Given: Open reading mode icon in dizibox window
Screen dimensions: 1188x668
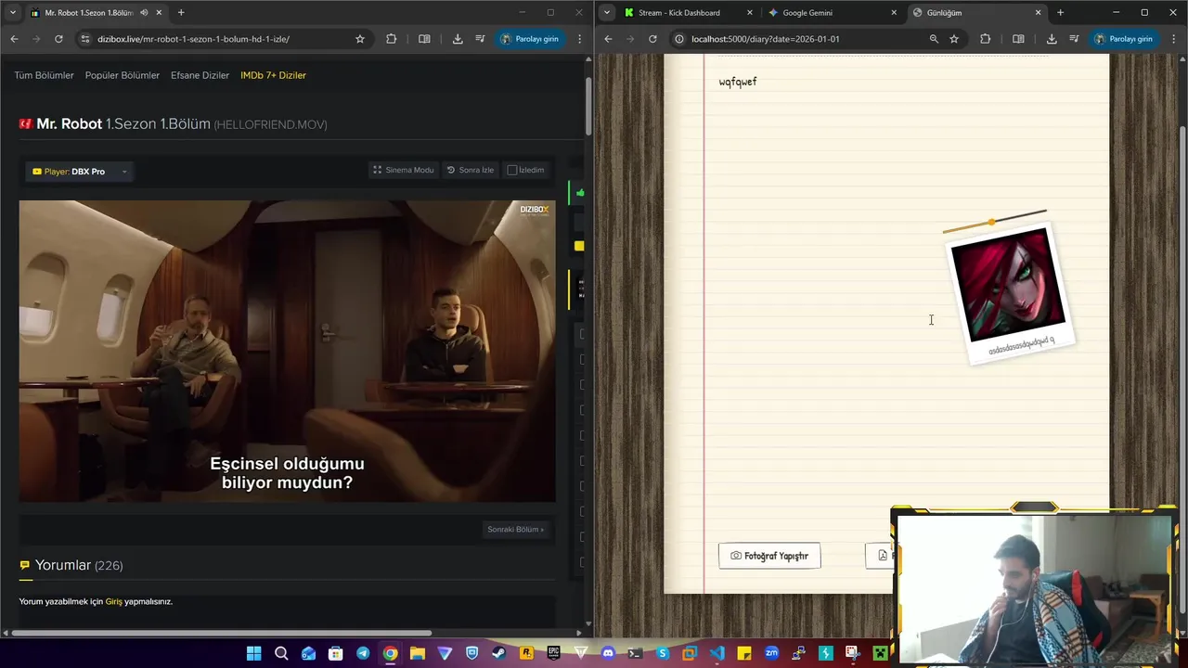Looking at the screenshot, I should (x=424, y=39).
